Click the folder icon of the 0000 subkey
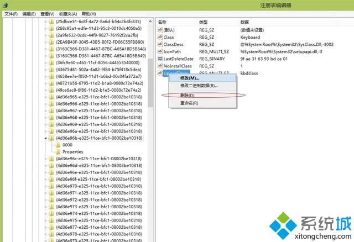 (58, 145)
